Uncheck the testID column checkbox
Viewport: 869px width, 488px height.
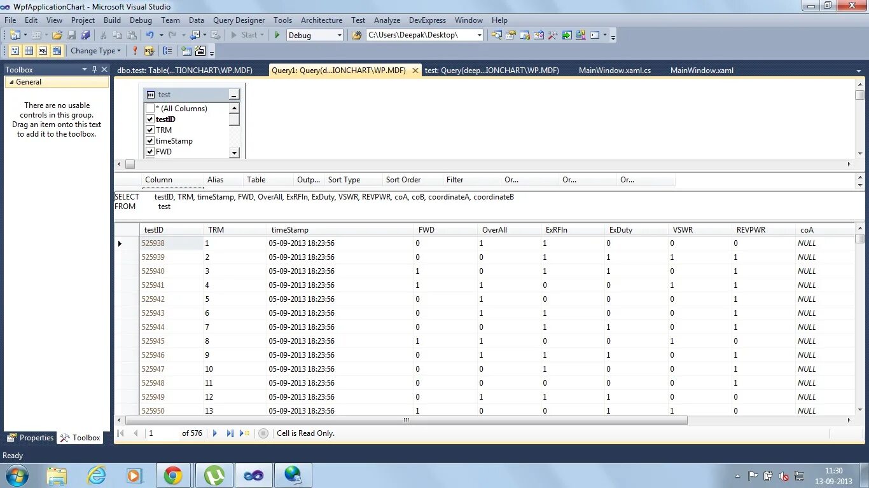click(x=150, y=119)
